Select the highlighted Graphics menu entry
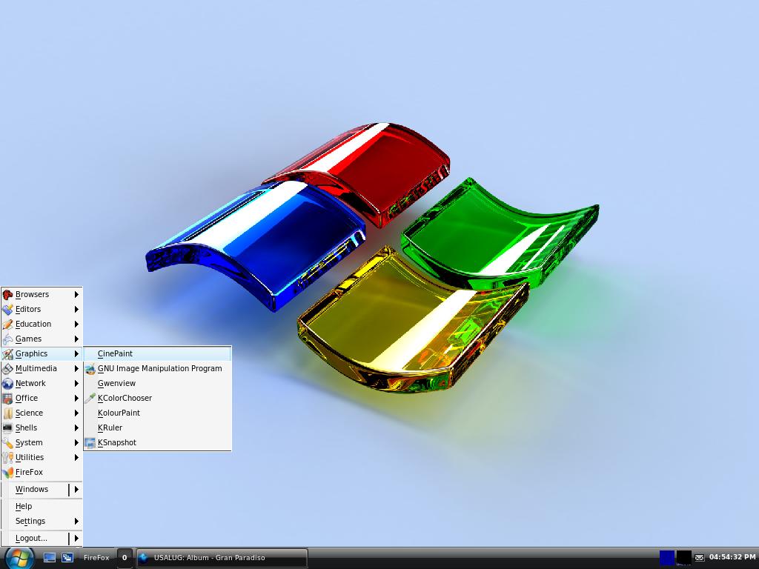Viewport: 759px width, 569px height. click(42, 353)
